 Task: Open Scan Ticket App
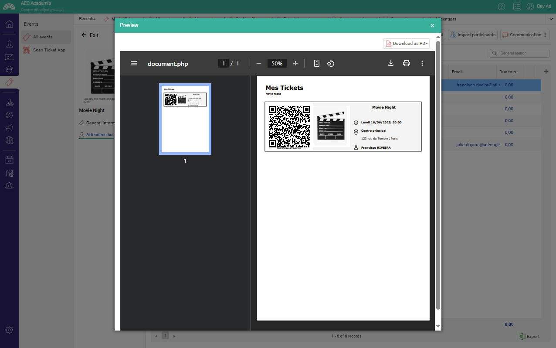49,50
